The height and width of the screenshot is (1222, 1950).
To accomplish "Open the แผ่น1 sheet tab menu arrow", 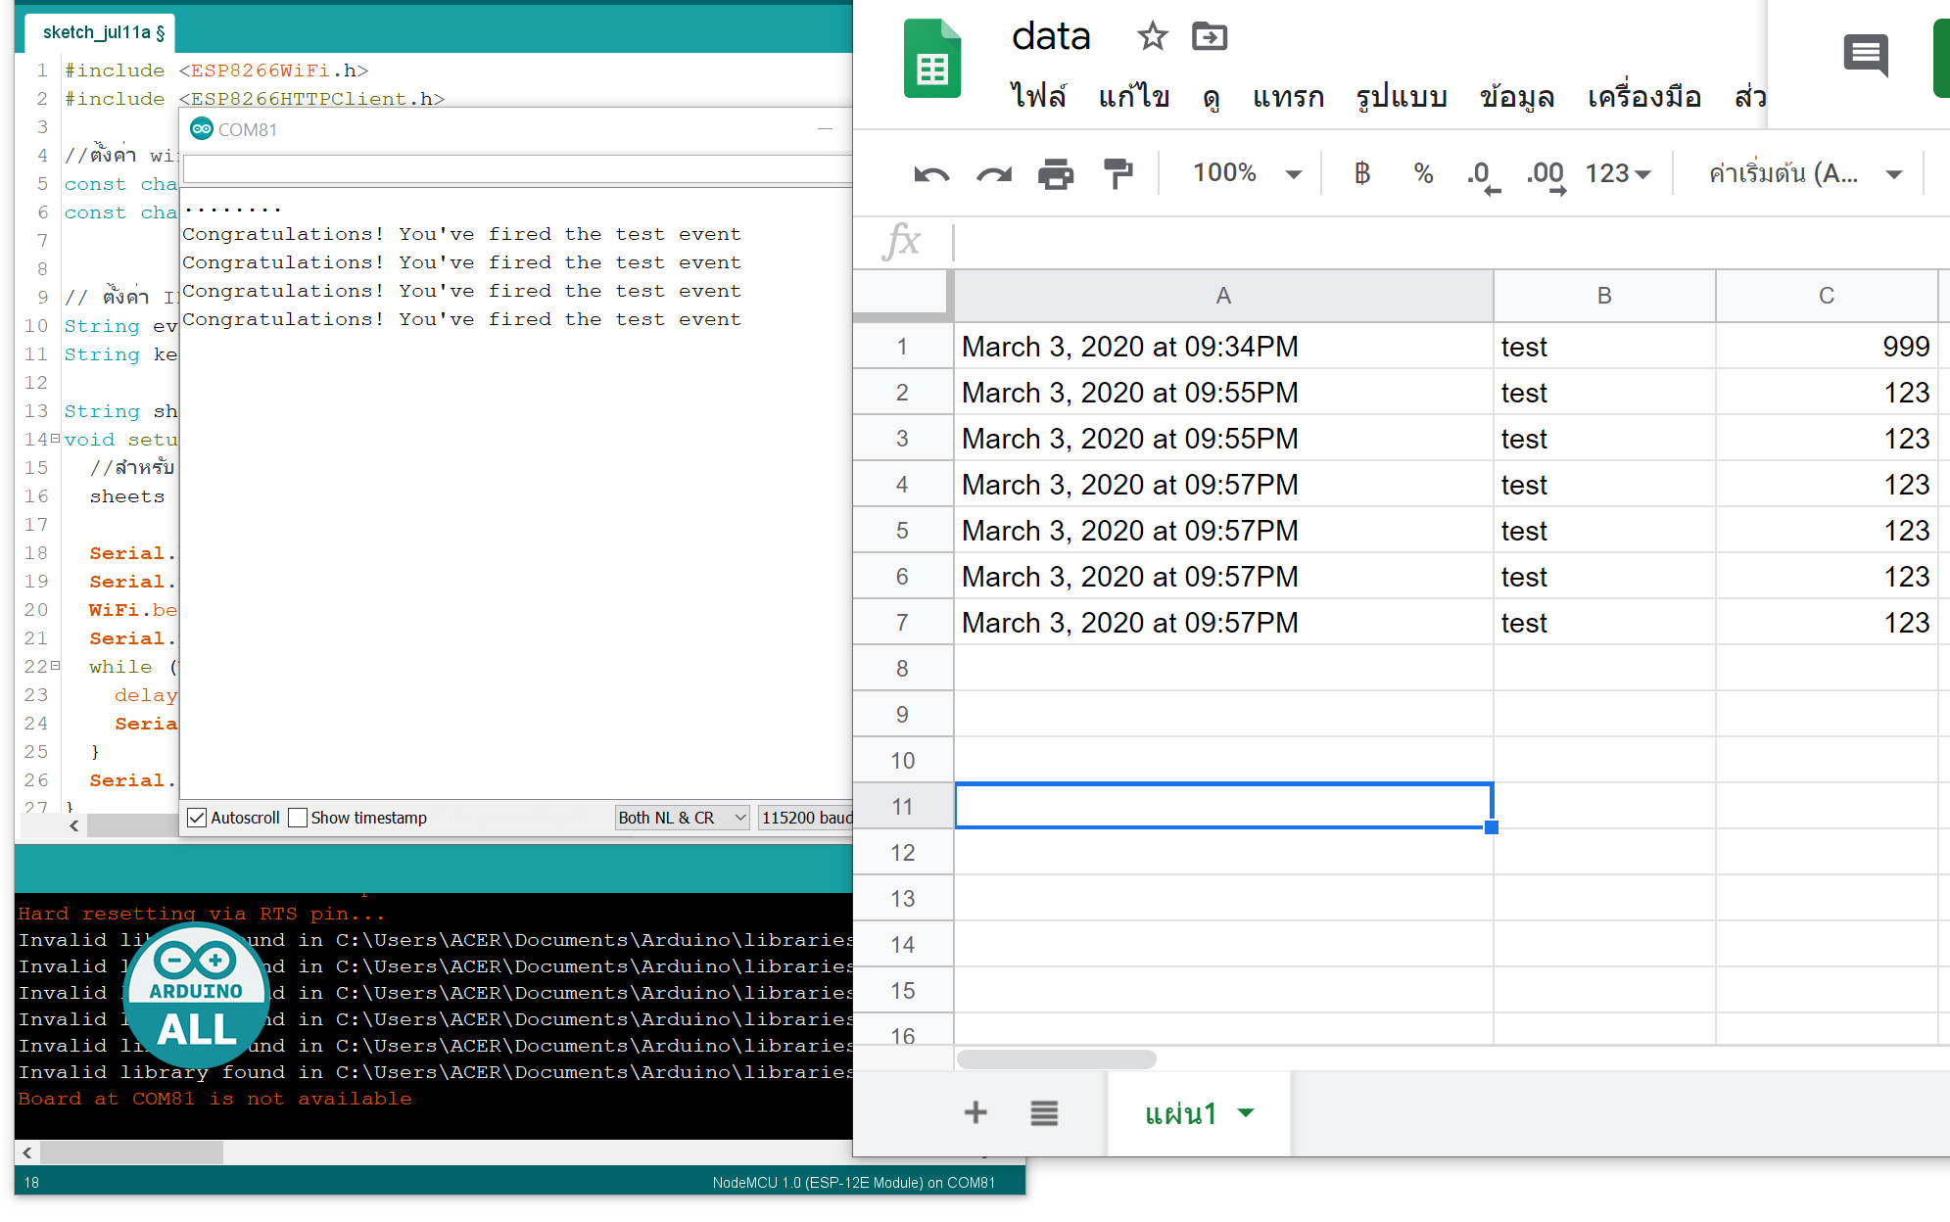I will coord(1246,1113).
